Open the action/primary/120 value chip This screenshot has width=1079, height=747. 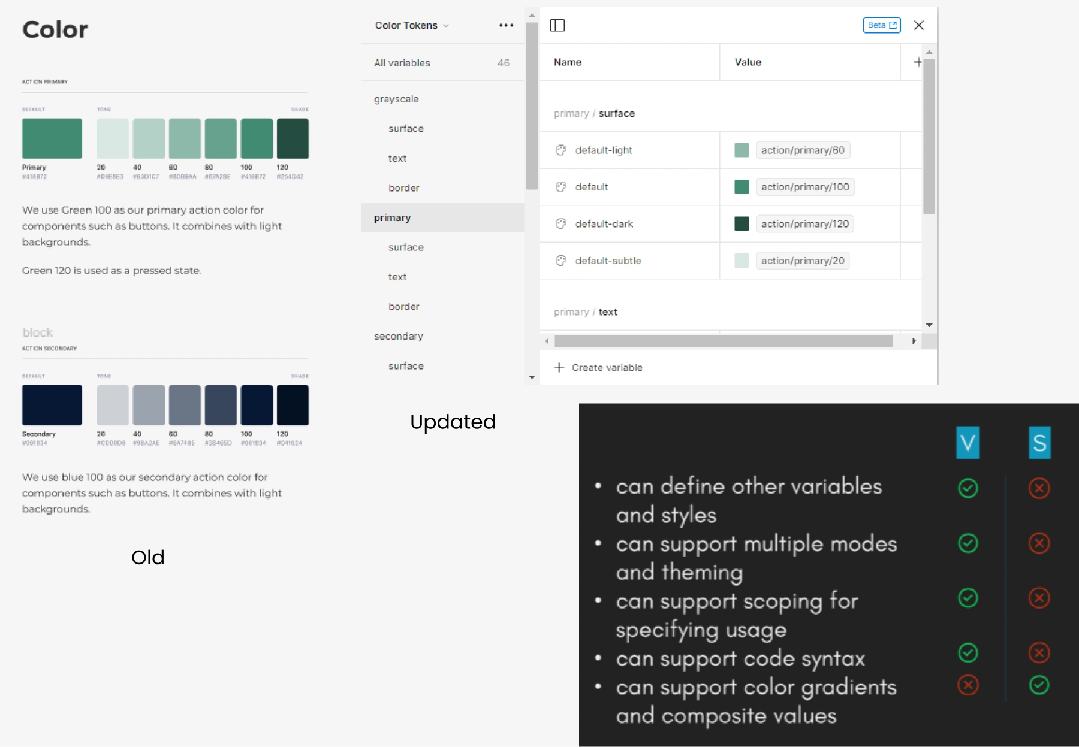coord(804,224)
